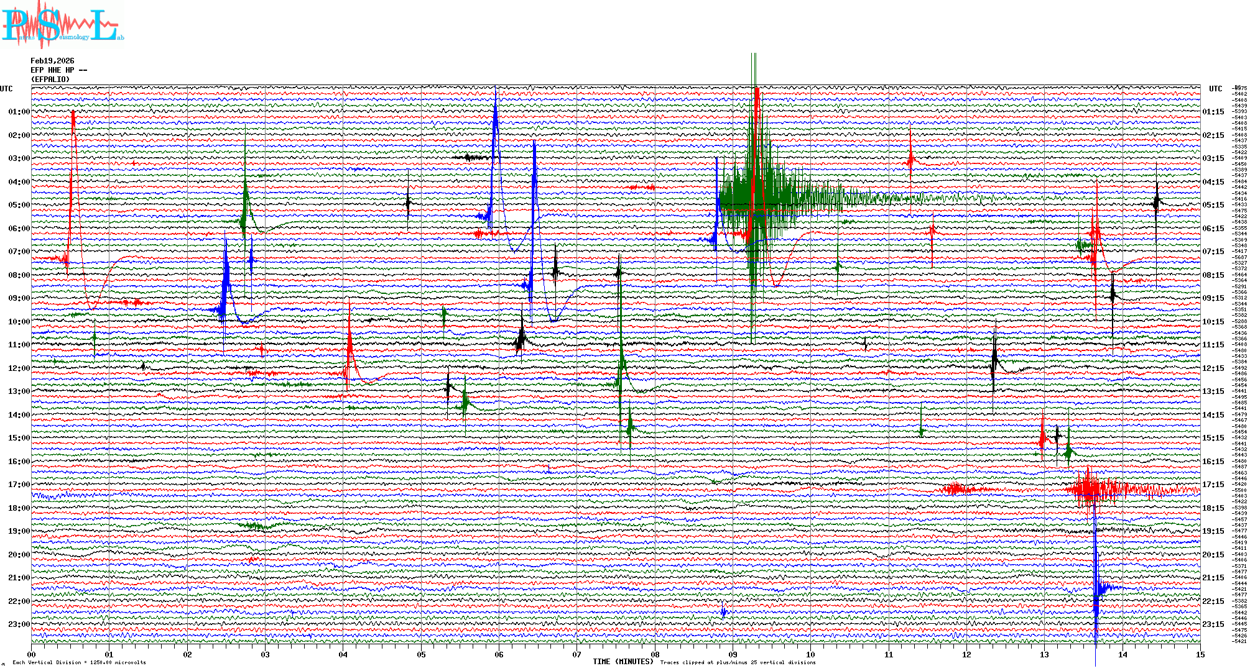
Task: Click the tall blue spike near minute 06
Action: (x=495, y=137)
